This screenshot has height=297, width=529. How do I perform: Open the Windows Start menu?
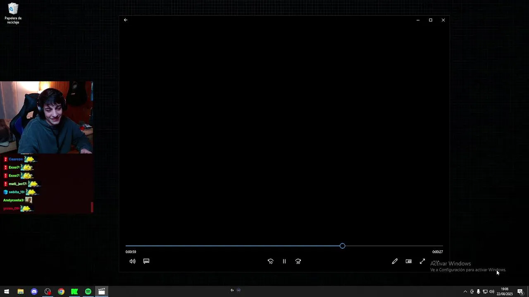(7, 292)
